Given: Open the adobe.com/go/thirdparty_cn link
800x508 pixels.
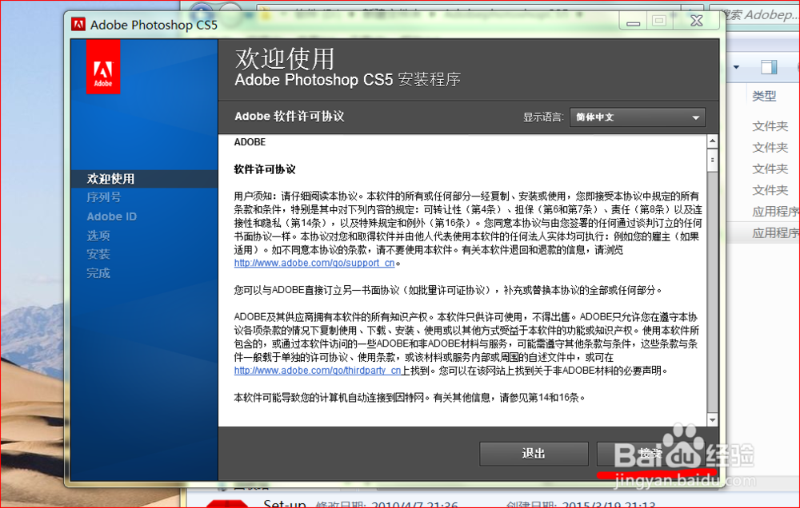Looking at the screenshot, I should tap(318, 371).
